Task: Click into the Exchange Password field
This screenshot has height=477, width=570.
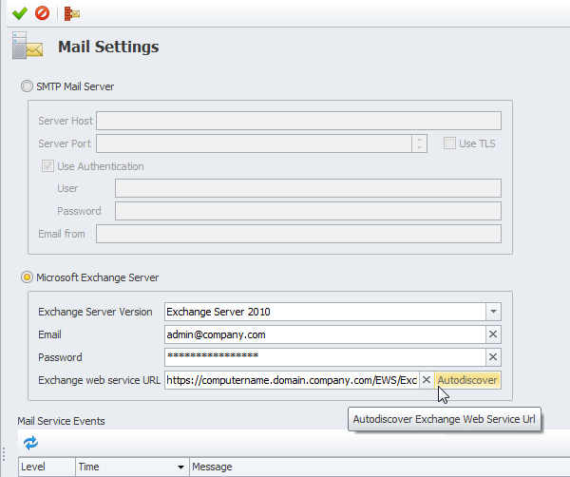Action: pyautogui.click(x=323, y=357)
